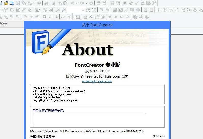The width and height of the screenshot is (203, 139).
Task: Click the align top edges icon
Action: (x=44, y=17)
